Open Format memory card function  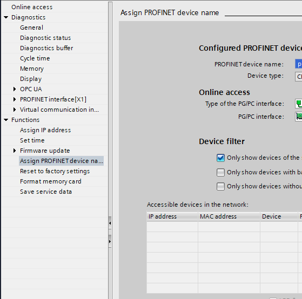(50, 181)
